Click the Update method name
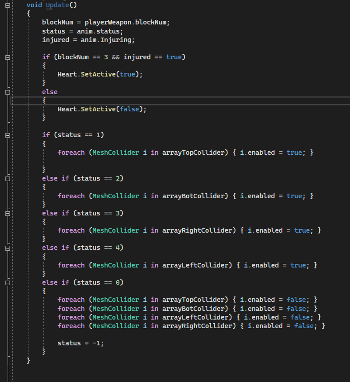The image size is (350, 382). pos(57,5)
